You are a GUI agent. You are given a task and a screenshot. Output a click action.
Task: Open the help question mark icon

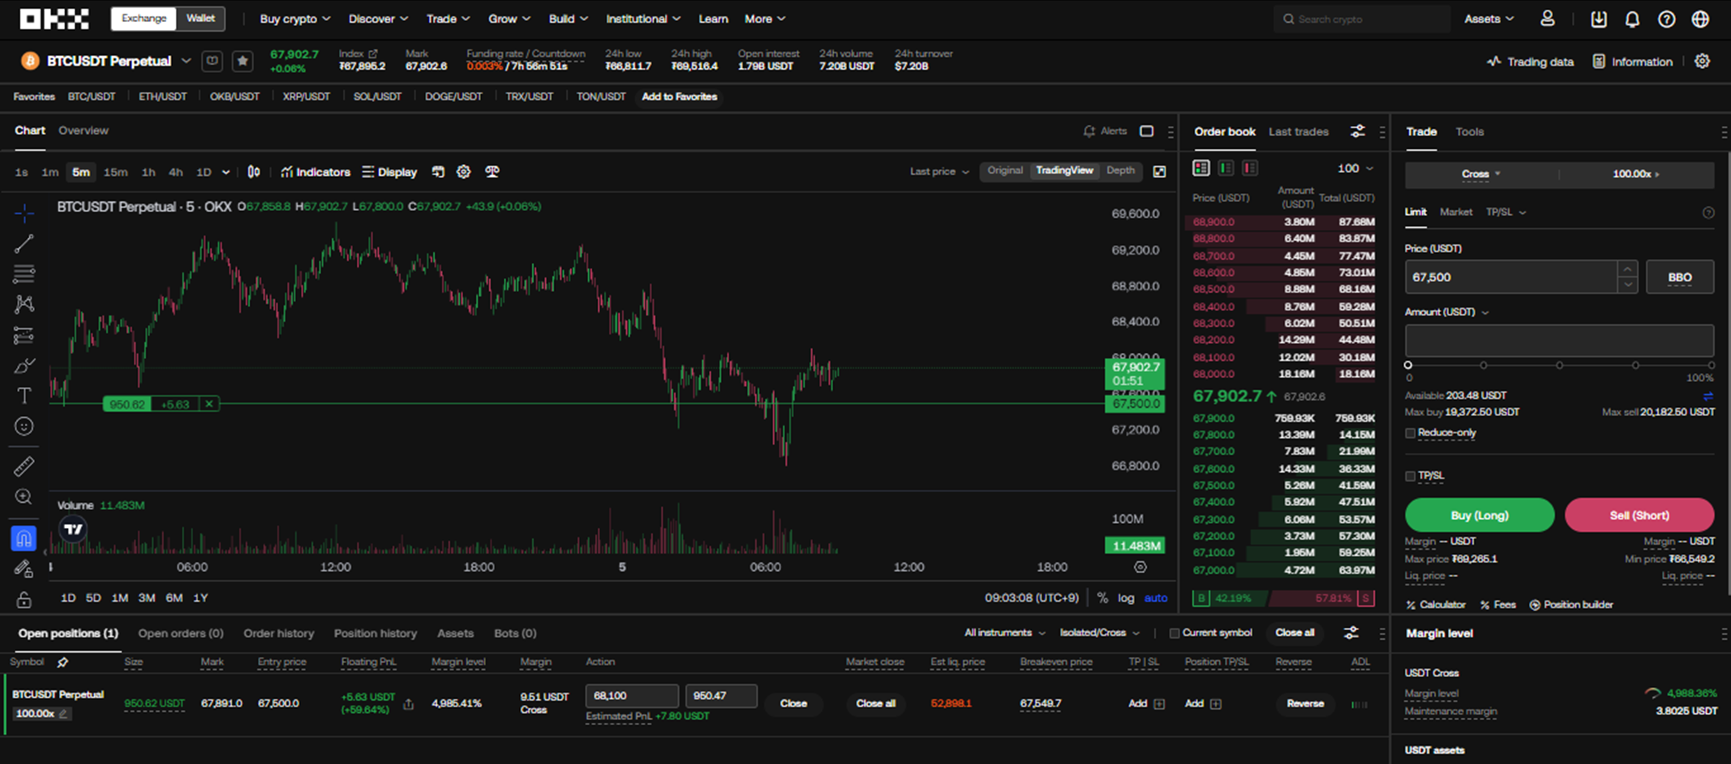1666,19
